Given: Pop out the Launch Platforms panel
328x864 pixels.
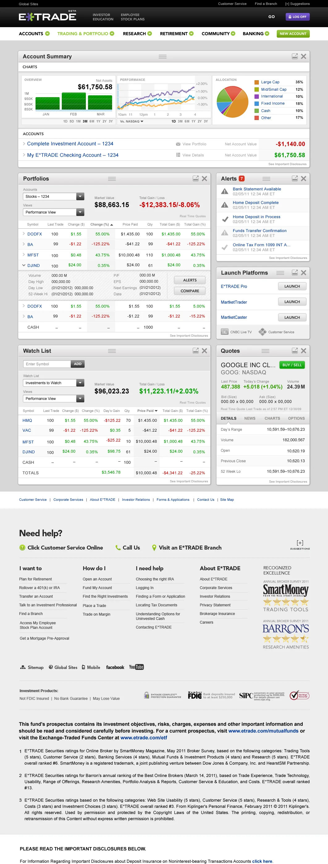Looking at the screenshot, I should click(294, 273).
